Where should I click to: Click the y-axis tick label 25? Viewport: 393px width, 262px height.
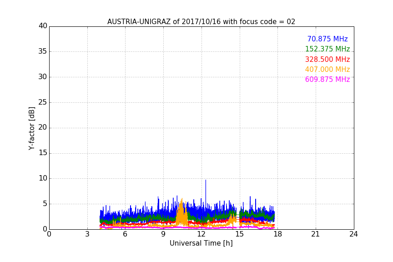(x=43, y=102)
